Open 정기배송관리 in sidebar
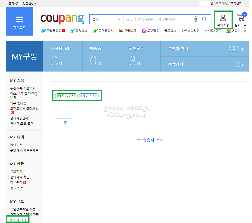The height and width of the screenshot is (223, 252). 19,118
